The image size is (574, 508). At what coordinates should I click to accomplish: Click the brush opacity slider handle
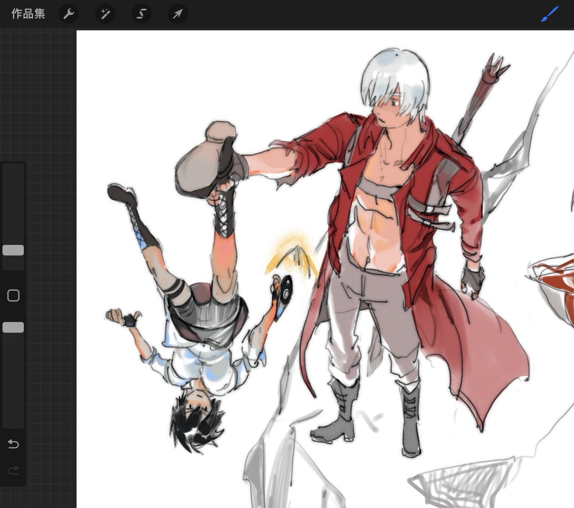click(x=13, y=327)
